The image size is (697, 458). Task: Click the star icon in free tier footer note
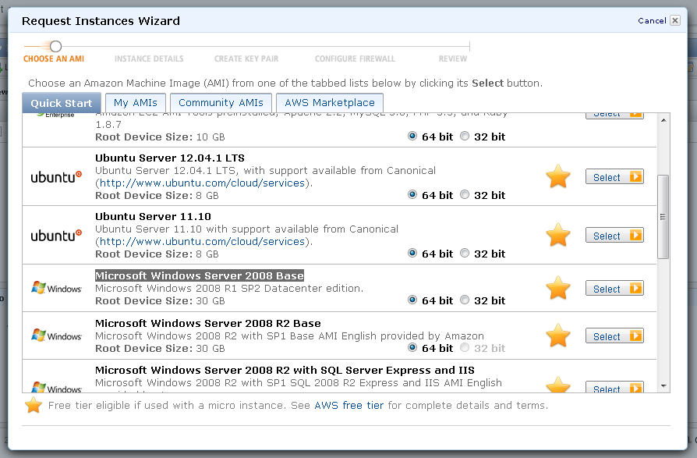(x=34, y=405)
